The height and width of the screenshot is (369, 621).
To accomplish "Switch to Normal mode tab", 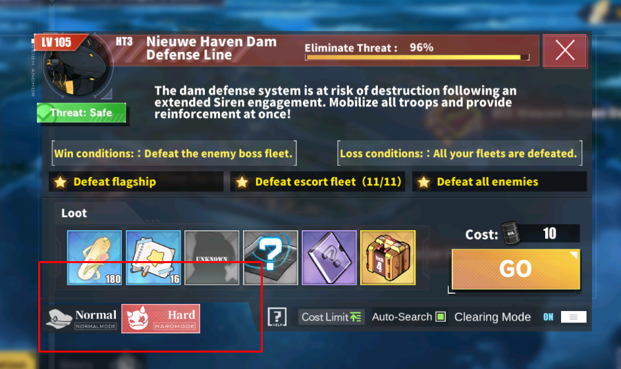I will [x=82, y=319].
